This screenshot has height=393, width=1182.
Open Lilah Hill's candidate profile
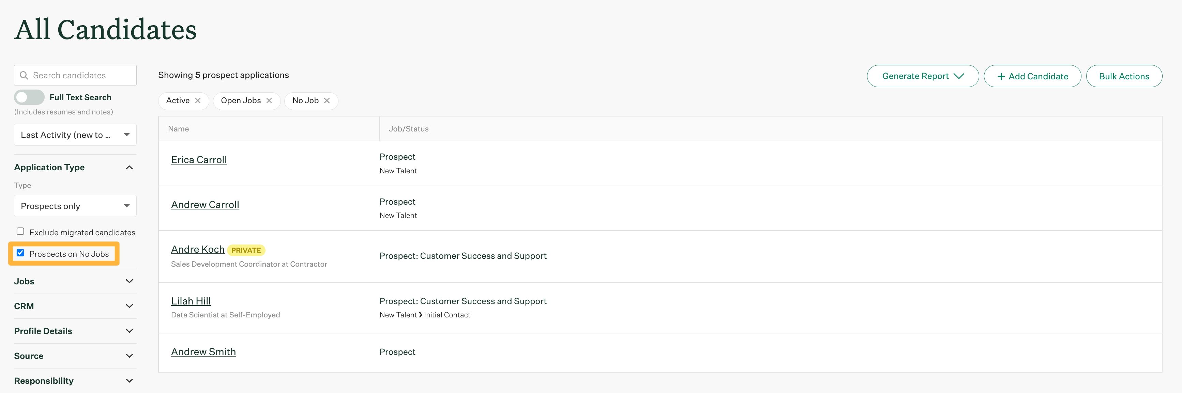[x=191, y=300]
